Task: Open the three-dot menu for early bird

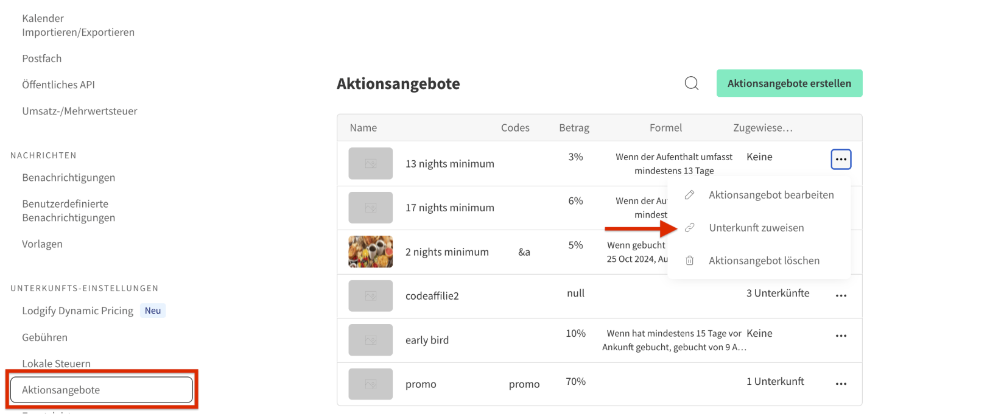Action: 841,336
